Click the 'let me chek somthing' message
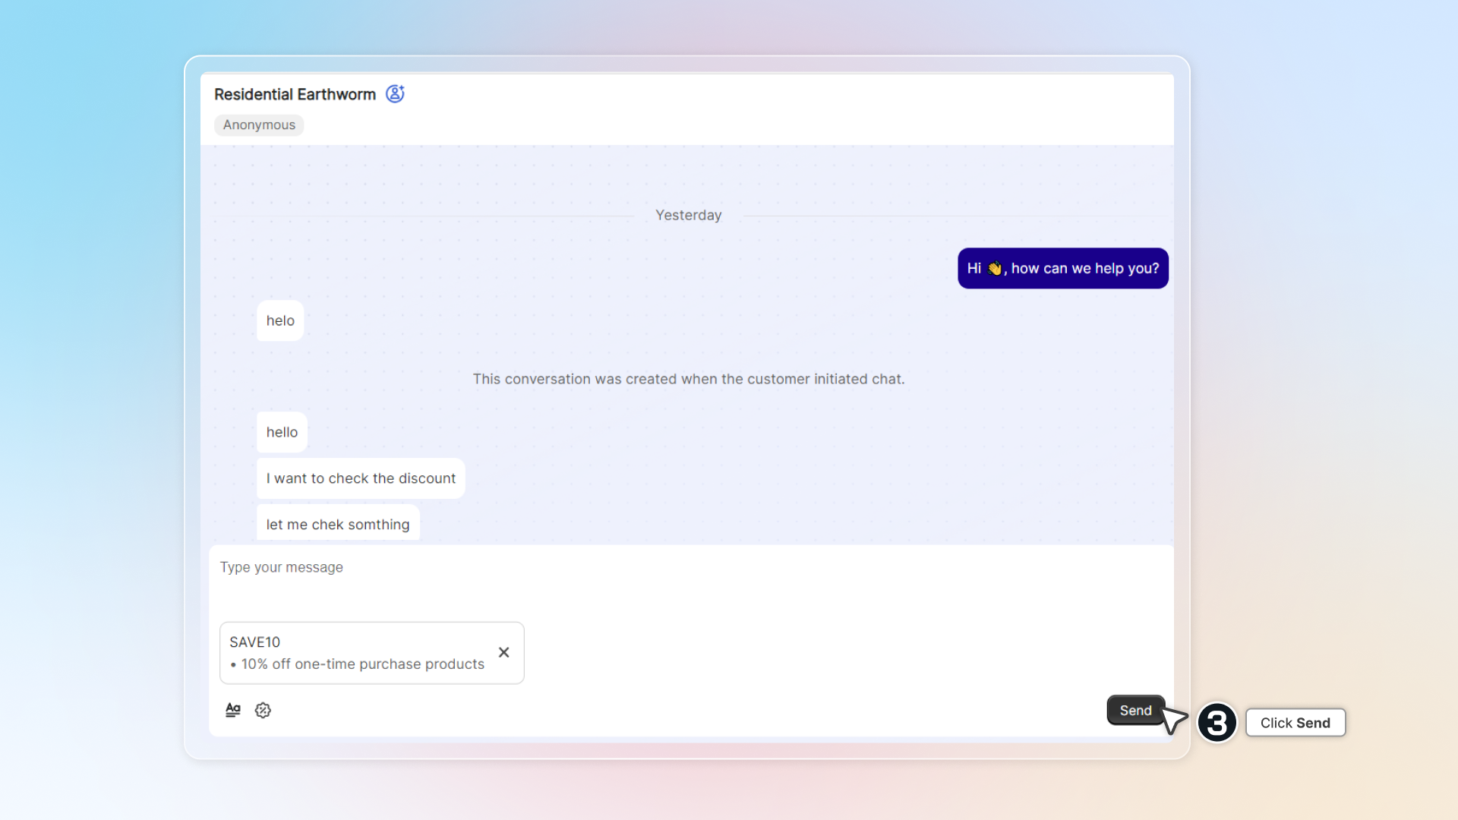1458x820 pixels. pos(338,525)
